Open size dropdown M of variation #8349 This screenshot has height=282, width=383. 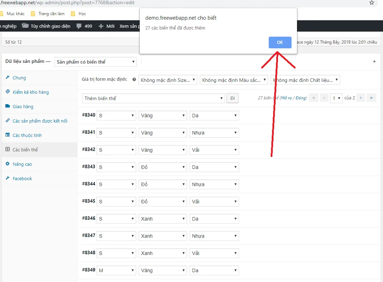click(116, 270)
